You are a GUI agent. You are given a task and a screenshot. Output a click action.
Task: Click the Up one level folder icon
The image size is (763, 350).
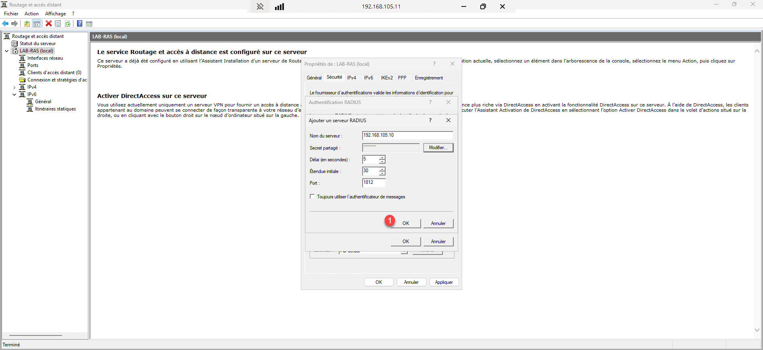pos(27,24)
